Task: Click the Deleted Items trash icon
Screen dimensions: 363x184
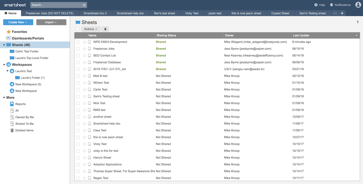Action: point(12,130)
